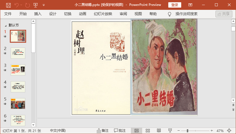Screen dimensions: 236x134
Task: Click the zoom in plus button
Action: (212, 131)
